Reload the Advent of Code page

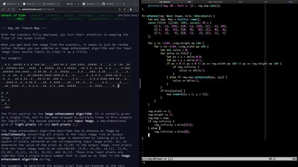coord(14,9)
